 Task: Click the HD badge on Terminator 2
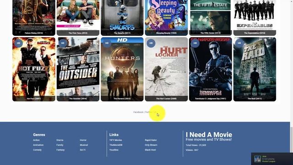195,43
